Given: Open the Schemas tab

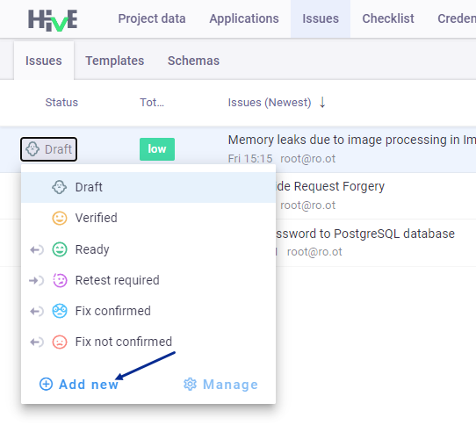Looking at the screenshot, I should [x=193, y=61].
